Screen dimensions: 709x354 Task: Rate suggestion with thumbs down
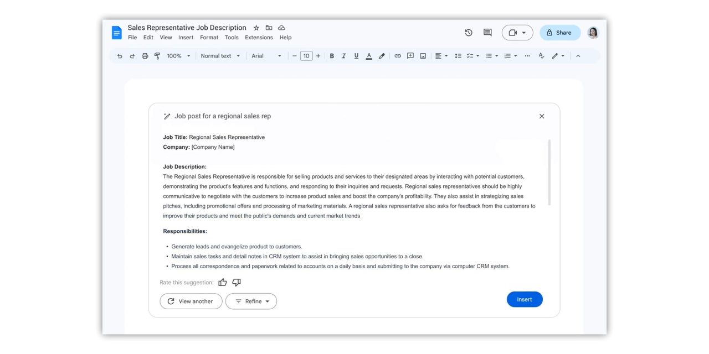237,283
